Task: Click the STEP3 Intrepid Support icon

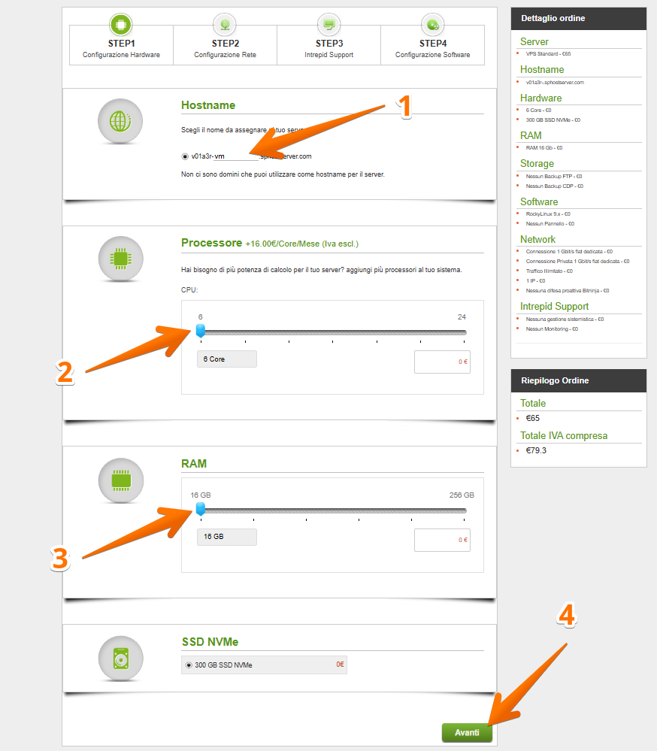Action: (x=328, y=25)
